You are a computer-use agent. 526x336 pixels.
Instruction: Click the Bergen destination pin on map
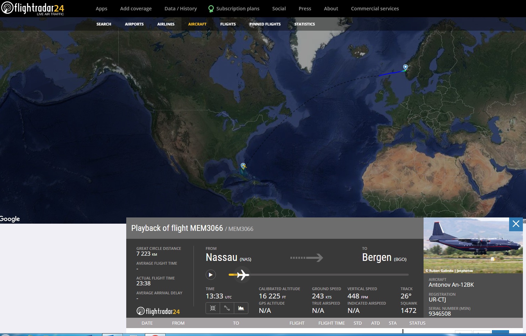click(406, 67)
